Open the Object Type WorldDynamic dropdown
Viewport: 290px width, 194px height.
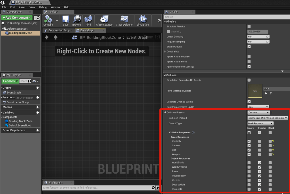click(x=260, y=123)
